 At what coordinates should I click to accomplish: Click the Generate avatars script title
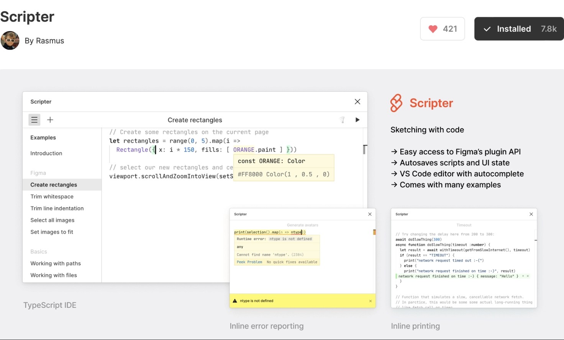coord(303,225)
